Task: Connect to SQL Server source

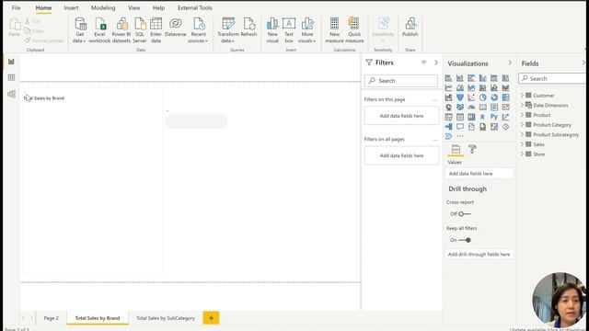Action: pyautogui.click(x=140, y=30)
